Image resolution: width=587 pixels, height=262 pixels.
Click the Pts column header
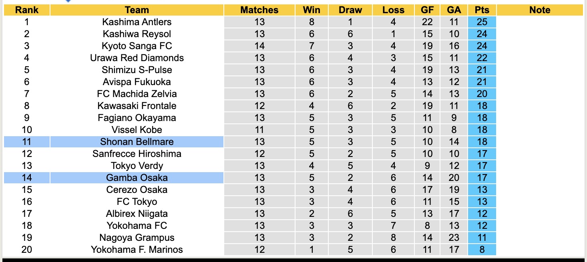[482, 10]
